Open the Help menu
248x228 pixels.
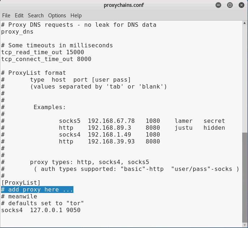click(76, 16)
